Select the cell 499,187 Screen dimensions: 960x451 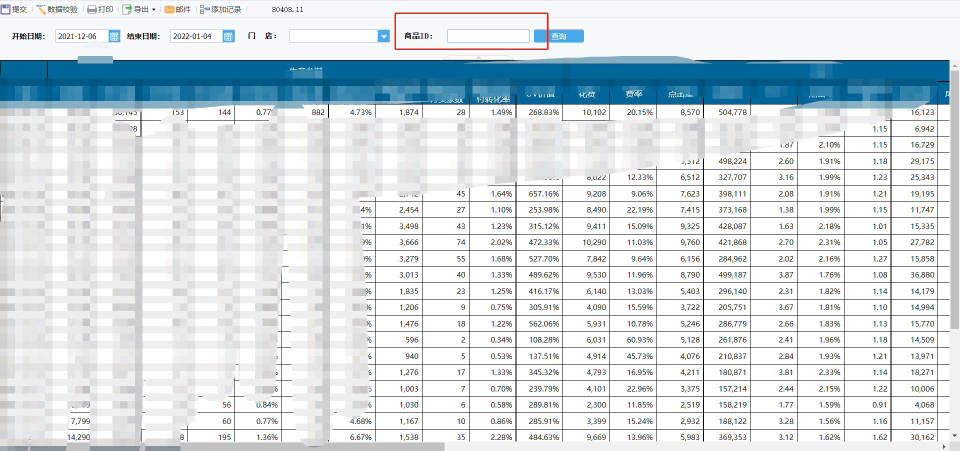click(x=732, y=275)
